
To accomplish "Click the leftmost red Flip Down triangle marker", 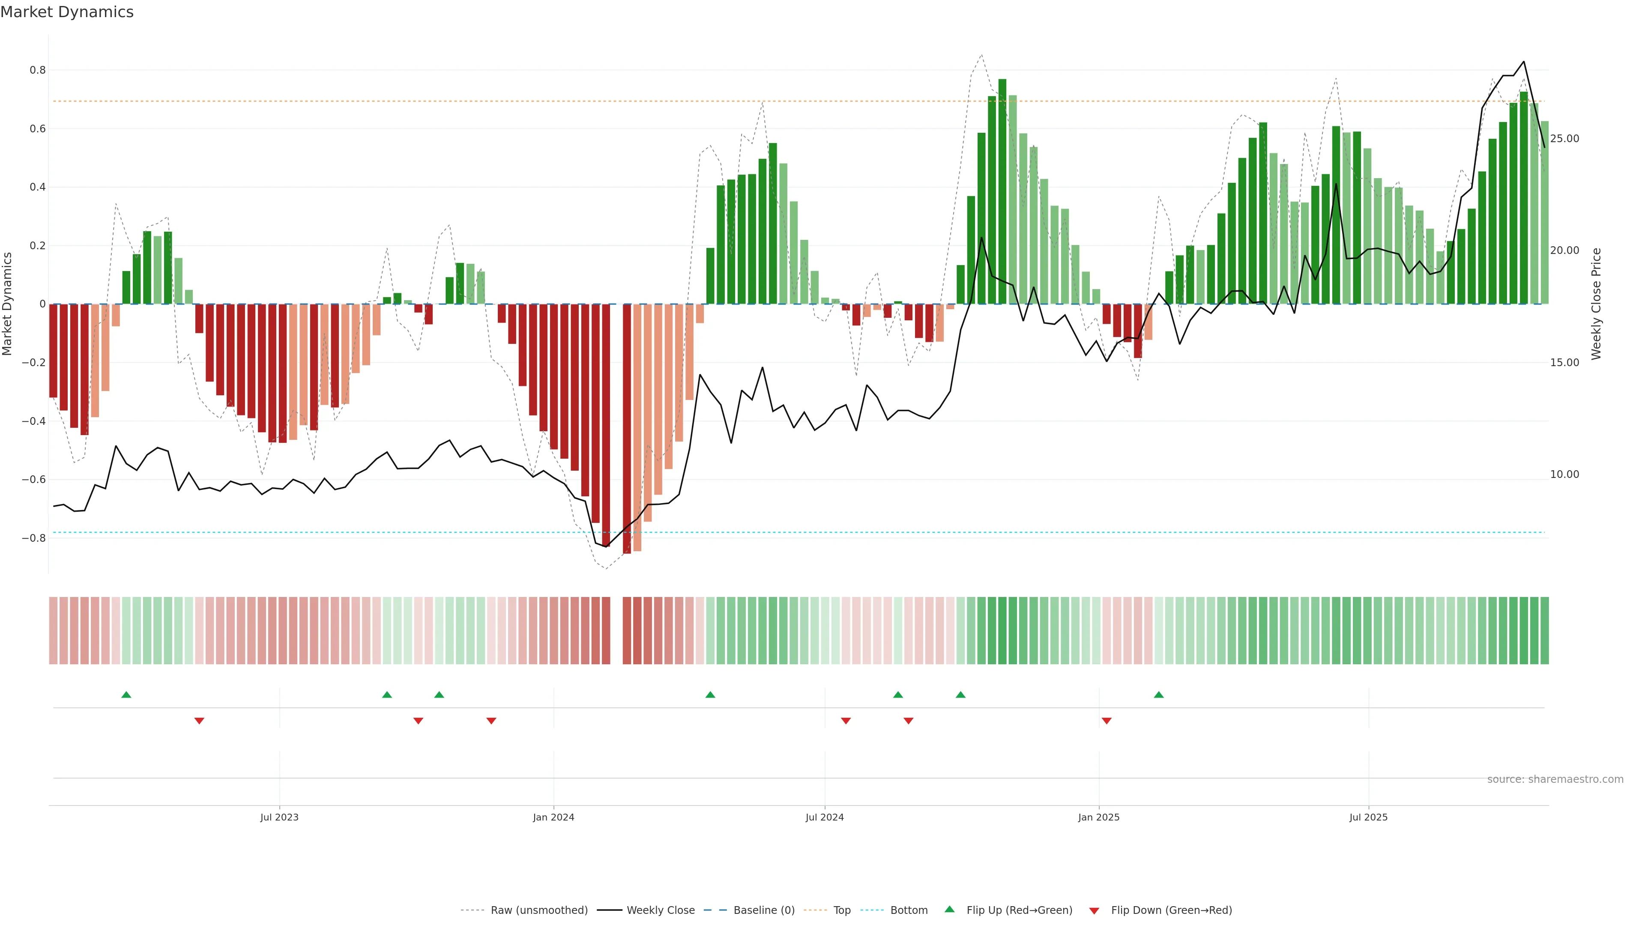I will click(x=199, y=721).
